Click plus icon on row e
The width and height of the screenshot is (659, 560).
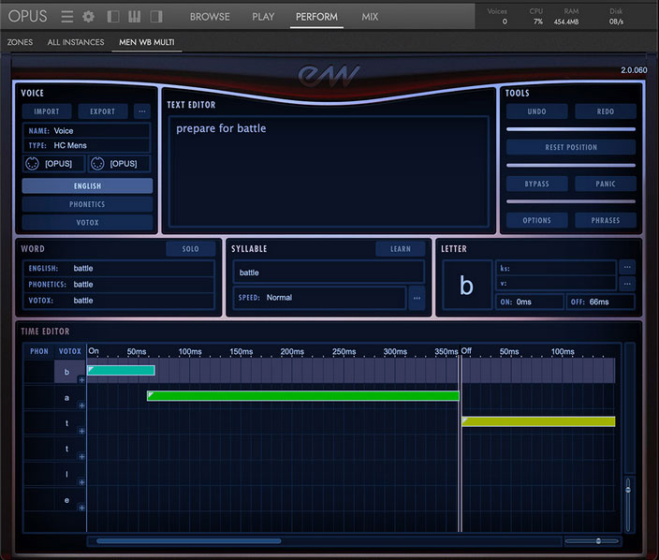tap(81, 508)
